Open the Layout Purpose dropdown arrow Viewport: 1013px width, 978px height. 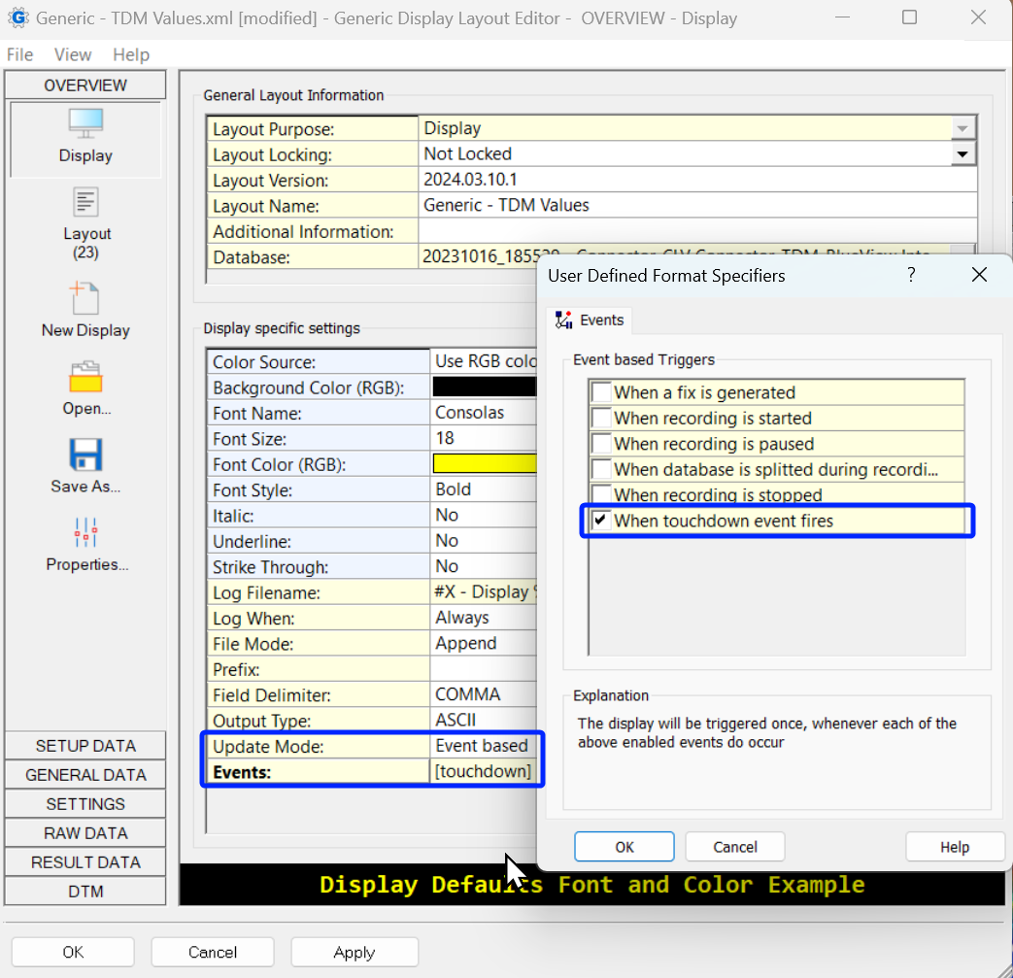[962, 128]
